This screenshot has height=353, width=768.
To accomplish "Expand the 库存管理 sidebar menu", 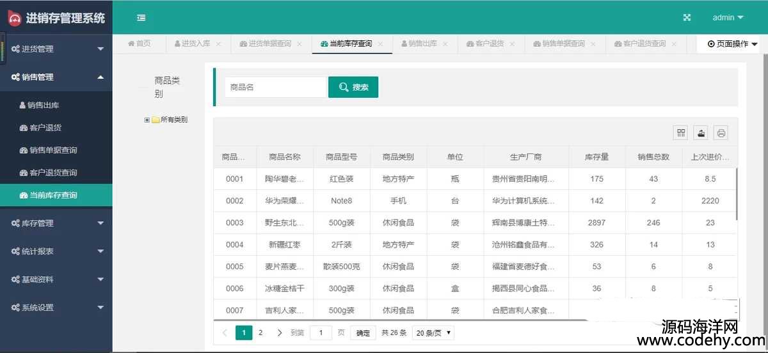I will coord(56,223).
